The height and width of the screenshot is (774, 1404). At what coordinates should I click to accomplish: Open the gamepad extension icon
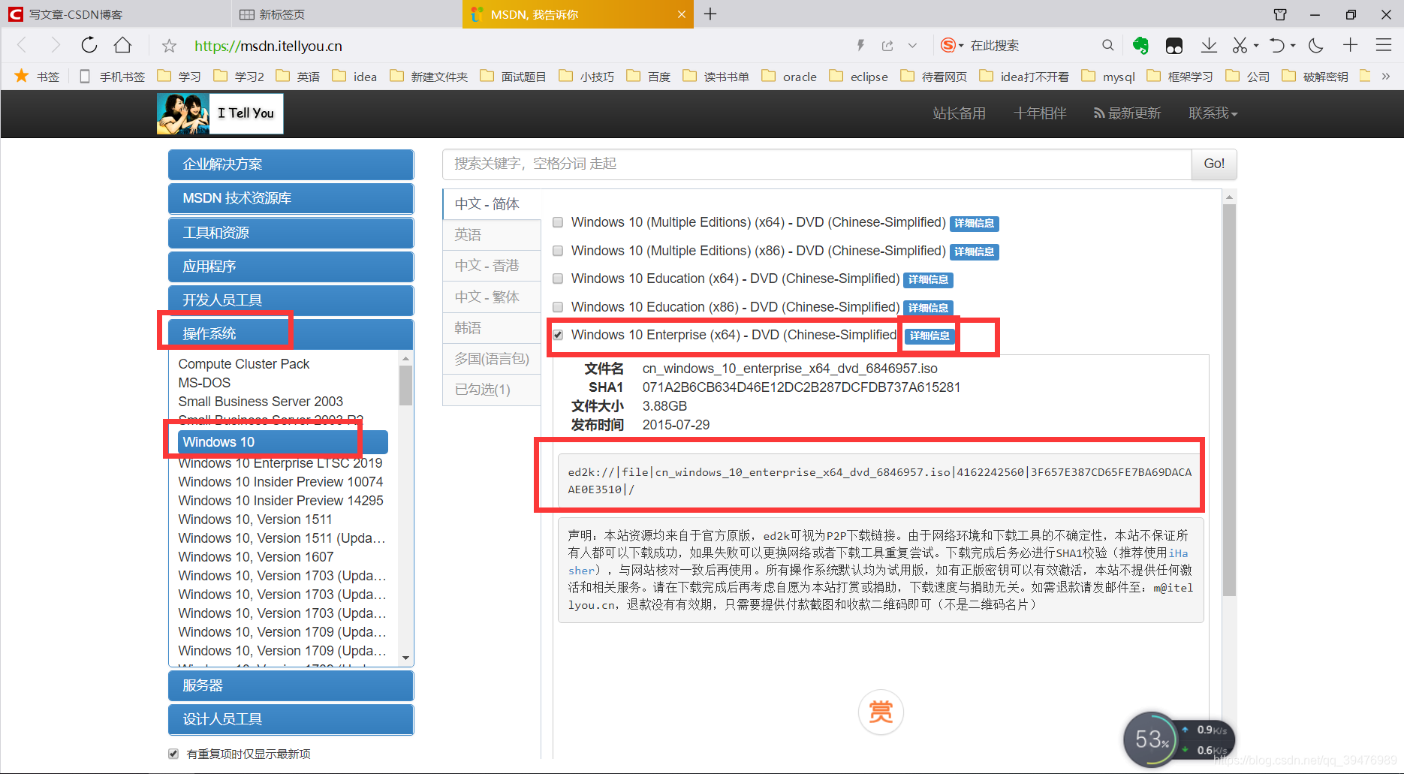pos(1174,46)
